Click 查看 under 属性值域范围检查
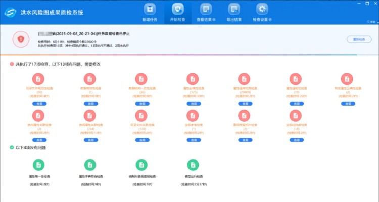379x202 pixels. (x=245, y=103)
